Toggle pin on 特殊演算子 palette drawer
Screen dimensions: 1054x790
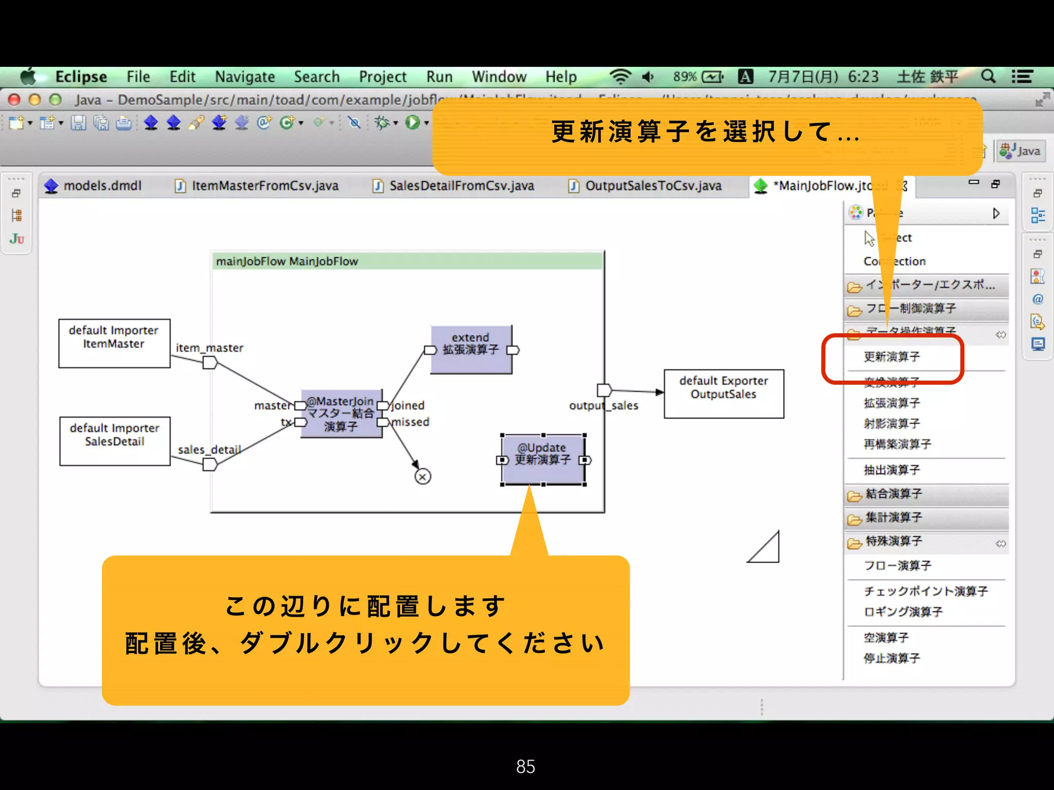pos(1000,544)
